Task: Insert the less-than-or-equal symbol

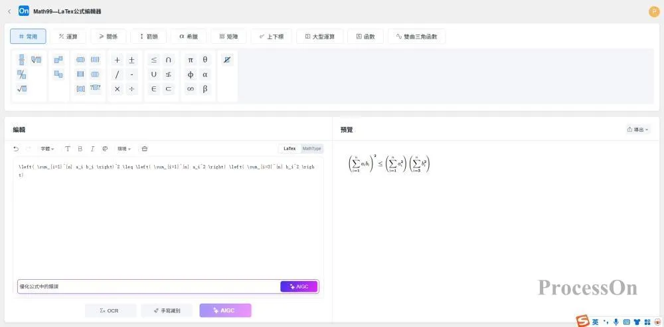Action: pyautogui.click(x=154, y=60)
